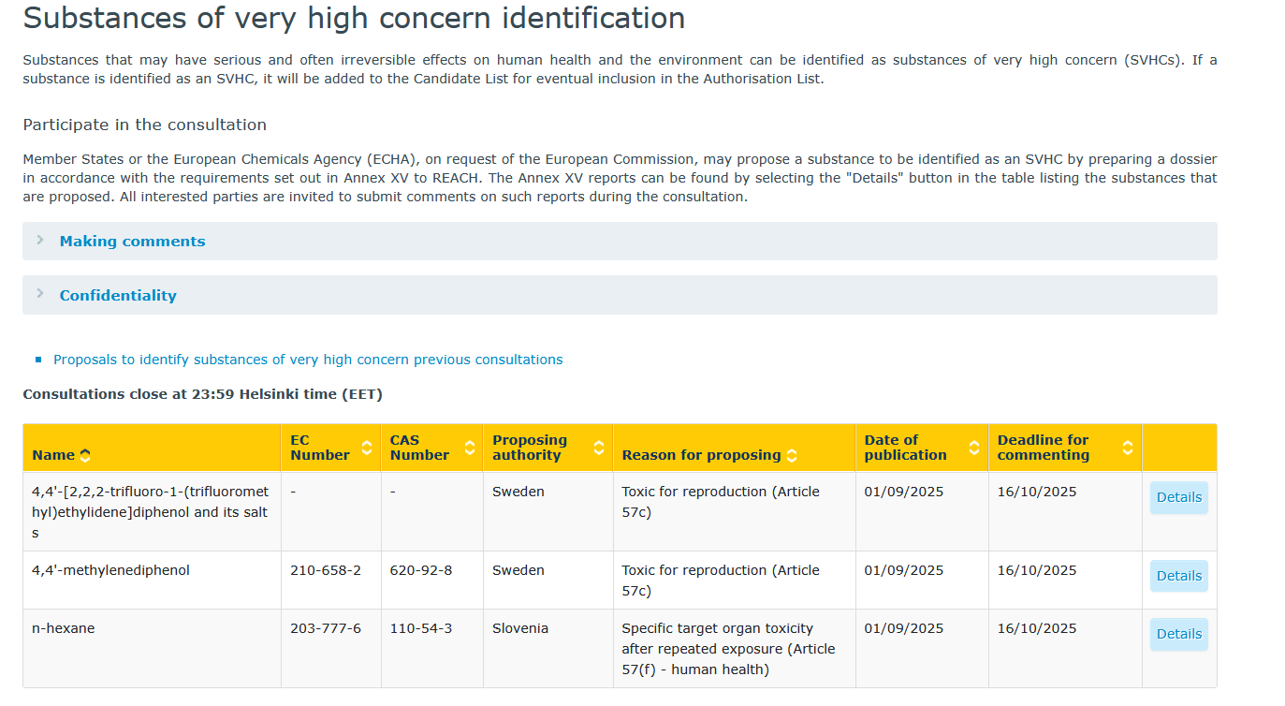Screen dimensions: 1285x706
Task: Click the Consultations close at 23:59 note
Action: 203,394
